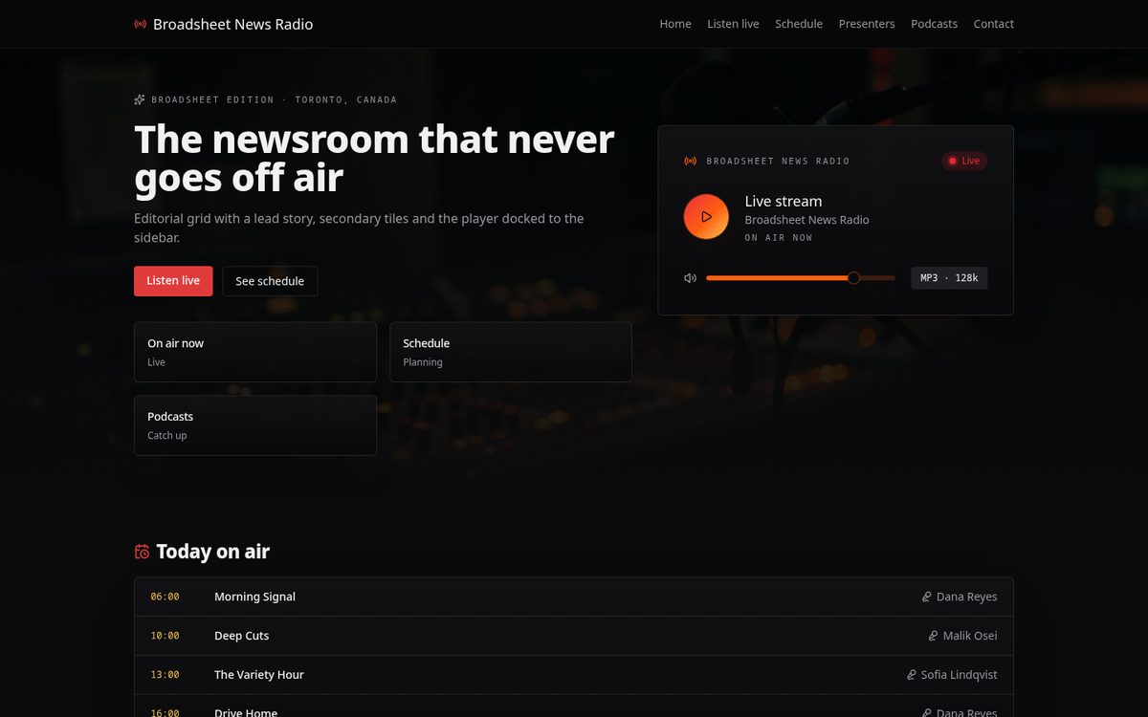1148x717 pixels.
Task: Click the MP3 · 128k format badge
Action: tap(949, 278)
